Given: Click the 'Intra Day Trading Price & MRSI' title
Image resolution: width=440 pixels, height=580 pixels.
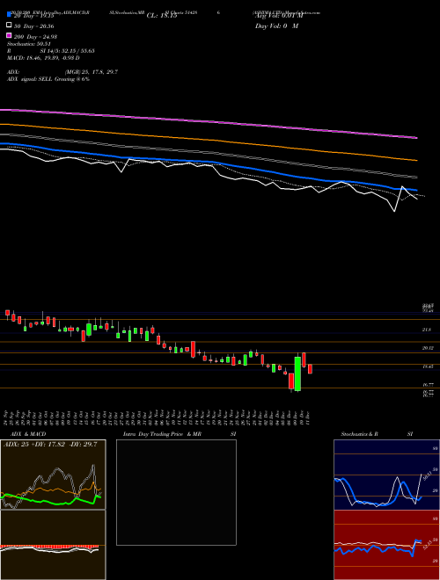Looking at the screenshot, I should pos(180,434).
